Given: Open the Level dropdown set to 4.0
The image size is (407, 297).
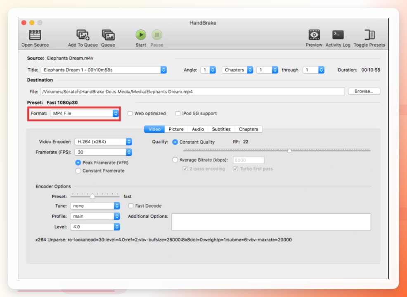Looking at the screenshot, I should coord(95,227).
